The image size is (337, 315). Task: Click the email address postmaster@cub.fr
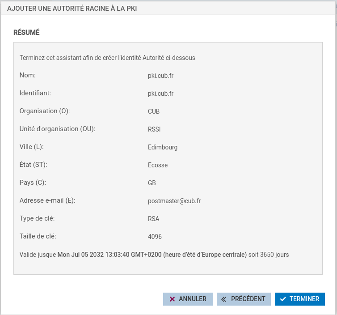174,201
